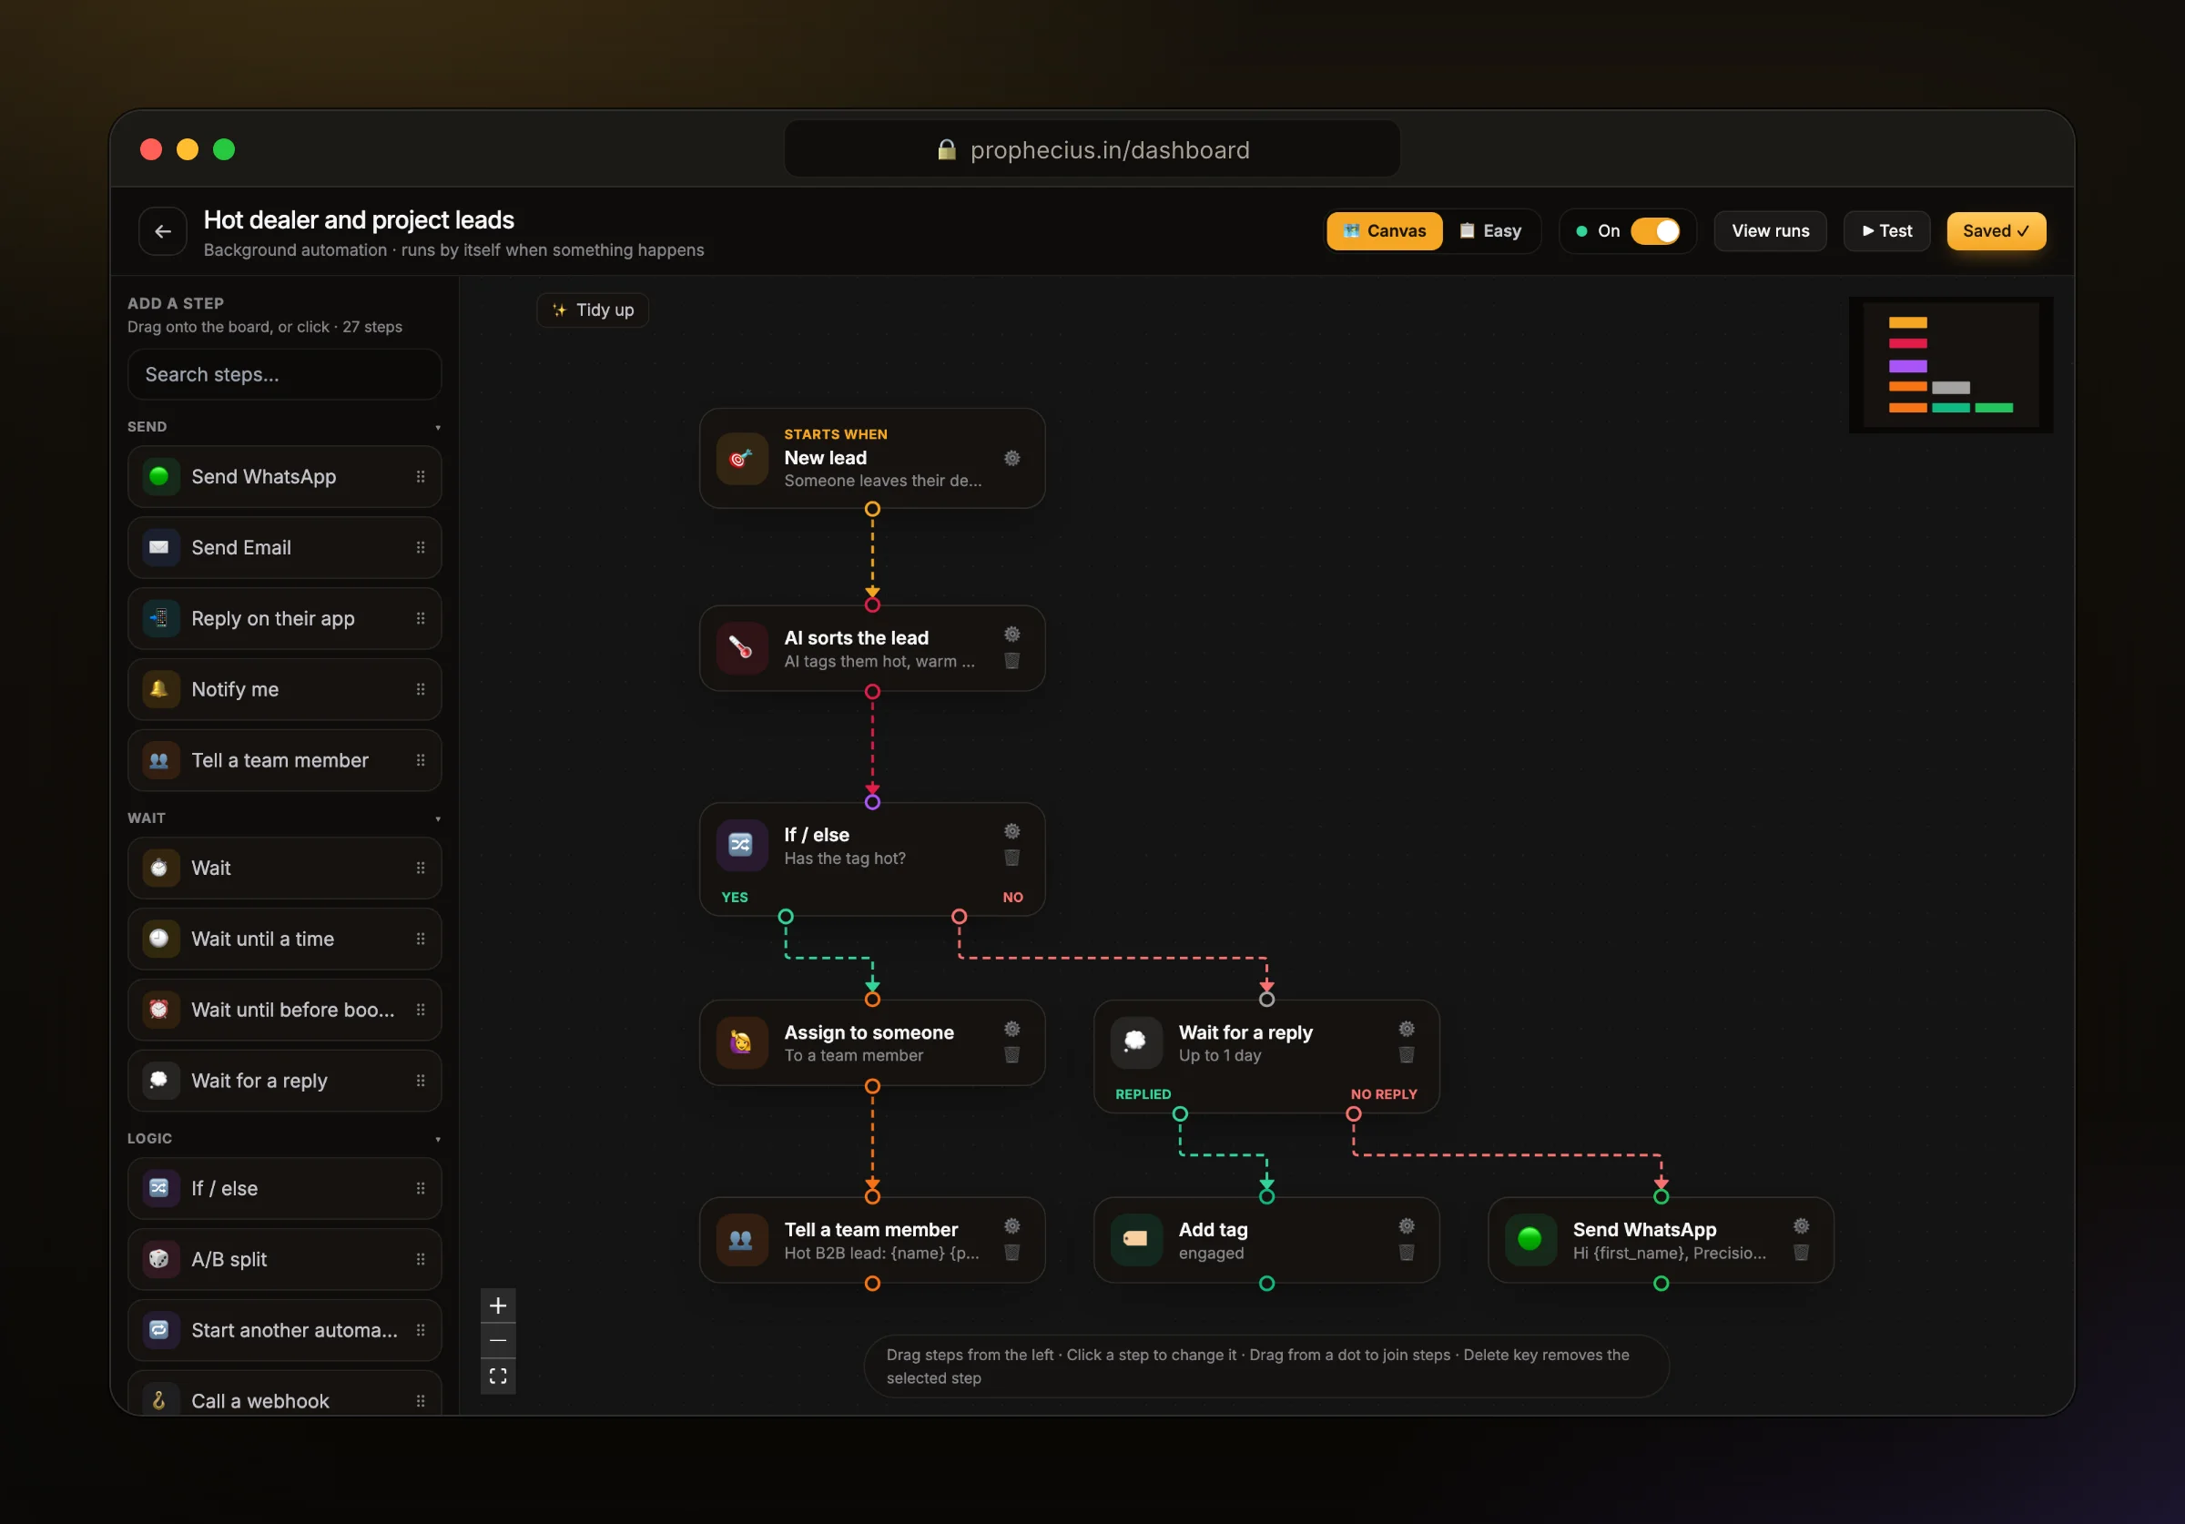Viewport: 2185px width, 1524px height.
Task: Delete the Send WhatsApp canvas node
Action: click(1801, 1253)
